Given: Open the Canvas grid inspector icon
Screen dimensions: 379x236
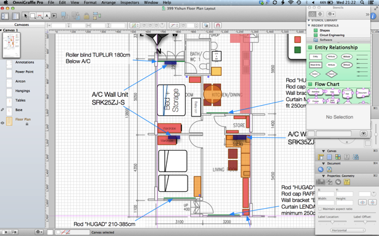Looking at the screenshot, I should (338, 157).
